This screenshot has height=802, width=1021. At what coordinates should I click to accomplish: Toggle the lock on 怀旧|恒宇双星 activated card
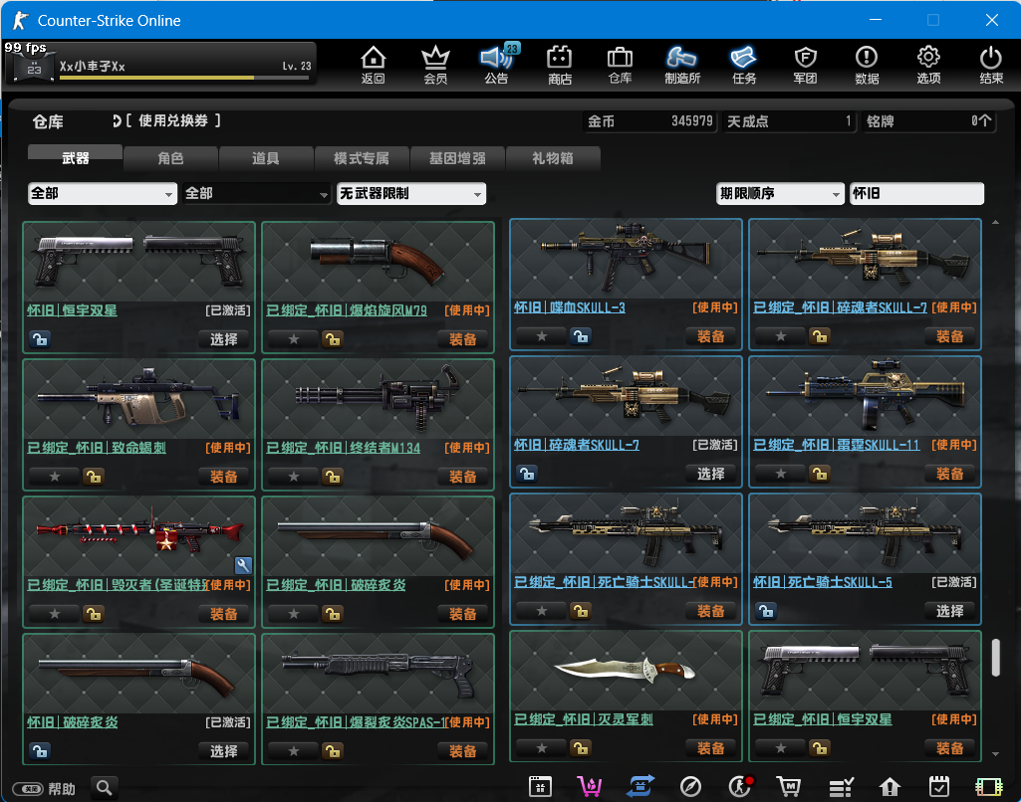tap(40, 339)
